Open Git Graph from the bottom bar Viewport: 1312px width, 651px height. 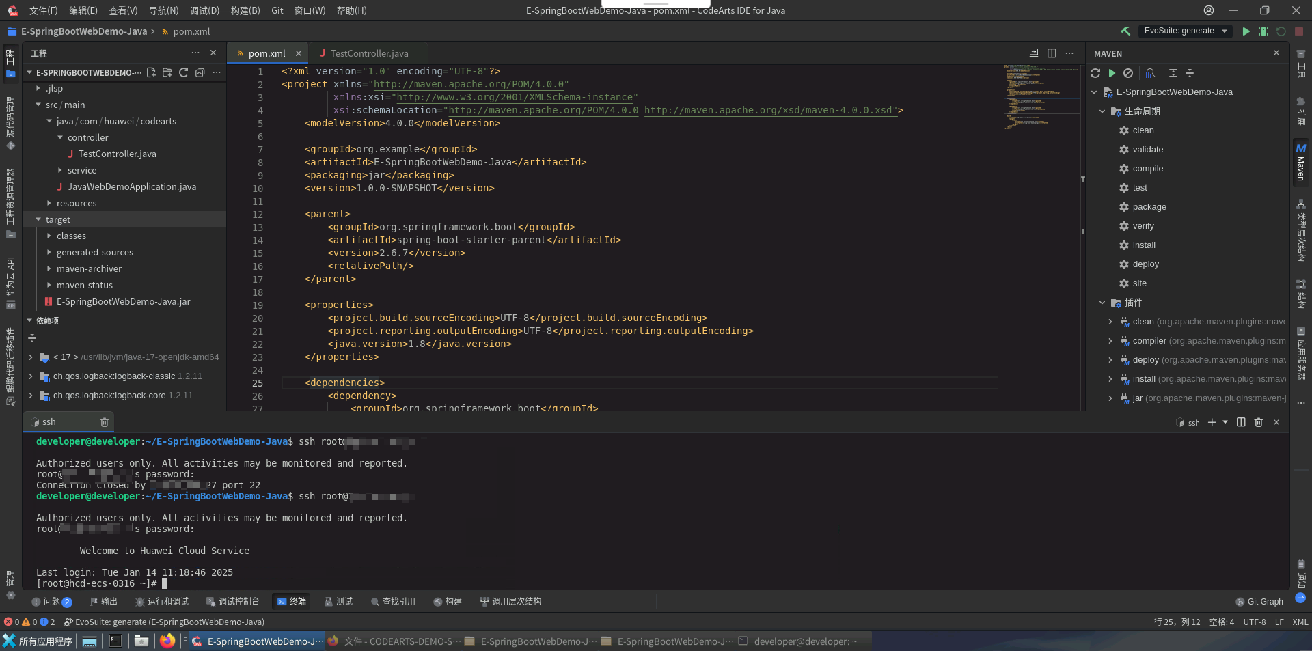click(x=1259, y=602)
